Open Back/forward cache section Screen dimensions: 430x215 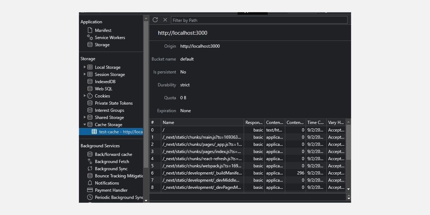[x=113, y=154]
